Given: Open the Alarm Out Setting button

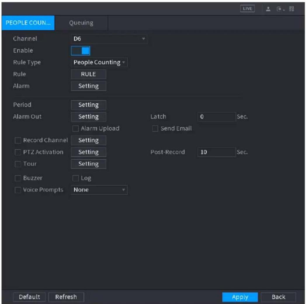Looking at the screenshot, I should [88, 117].
